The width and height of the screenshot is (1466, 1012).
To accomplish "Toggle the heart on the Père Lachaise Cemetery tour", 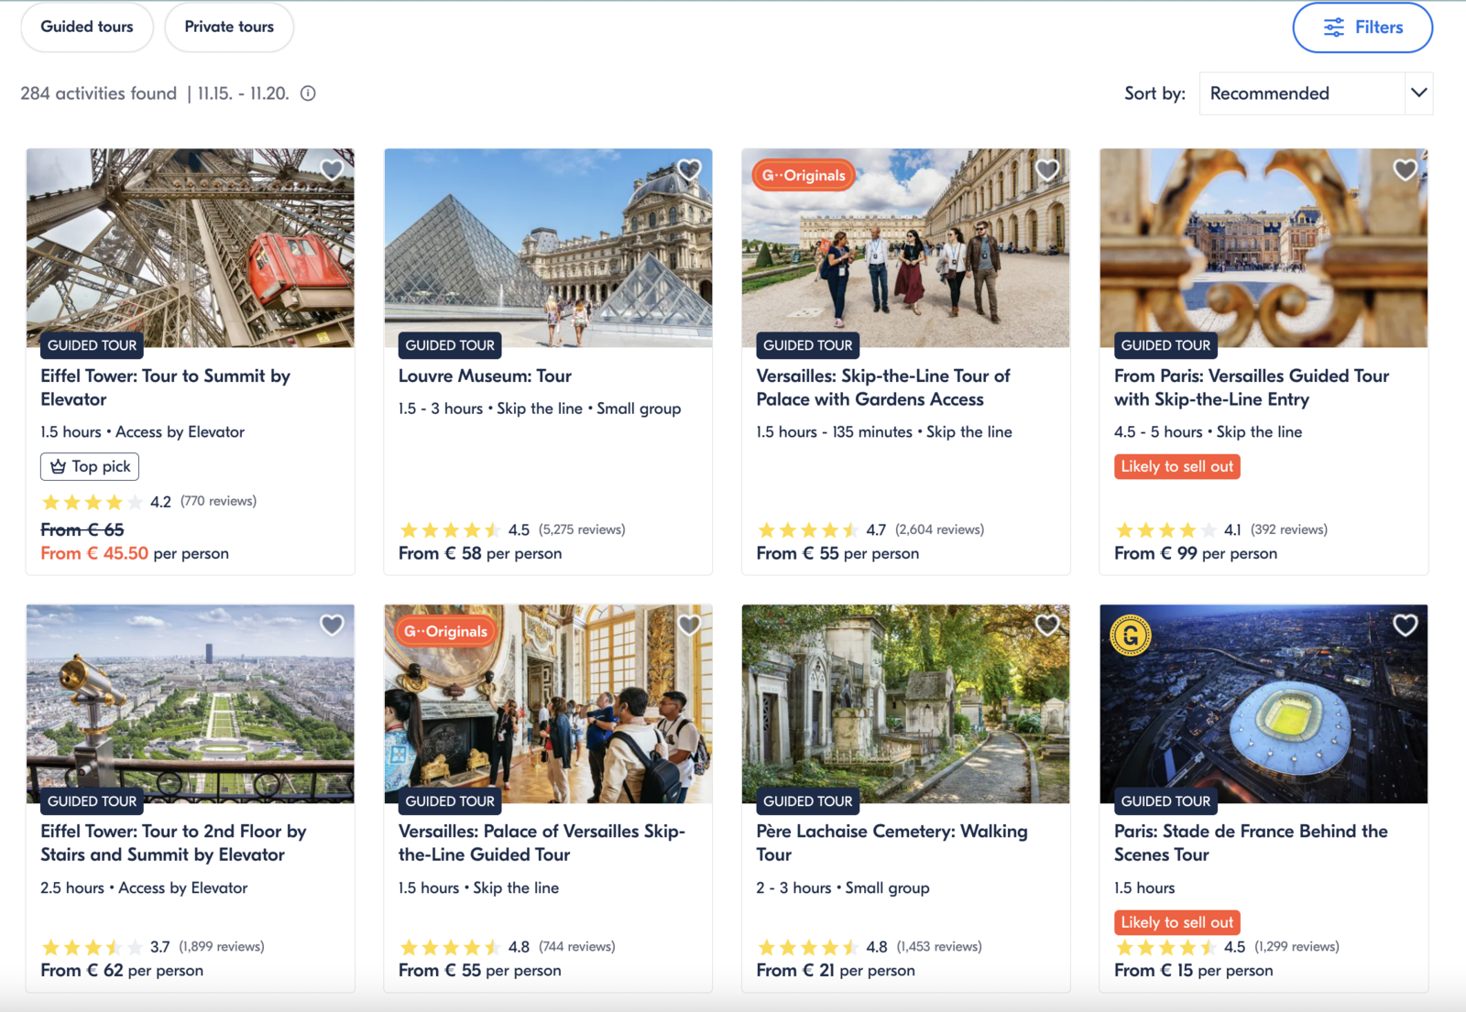I will [x=1045, y=625].
